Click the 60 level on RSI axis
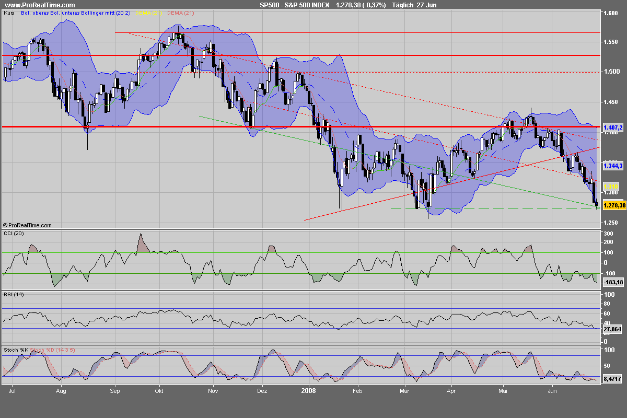The width and height of the screenshot is (627, 418). click(x=607, y=313)
